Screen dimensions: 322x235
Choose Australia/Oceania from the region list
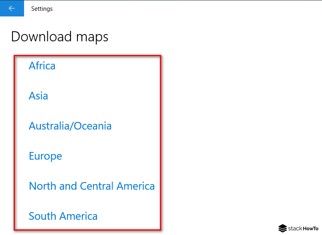point(70,126)
